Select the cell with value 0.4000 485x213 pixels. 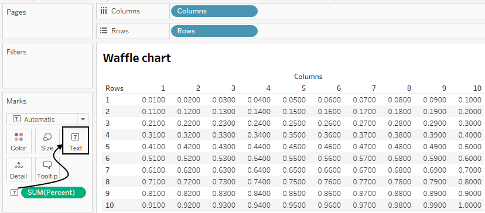[470, 135]
